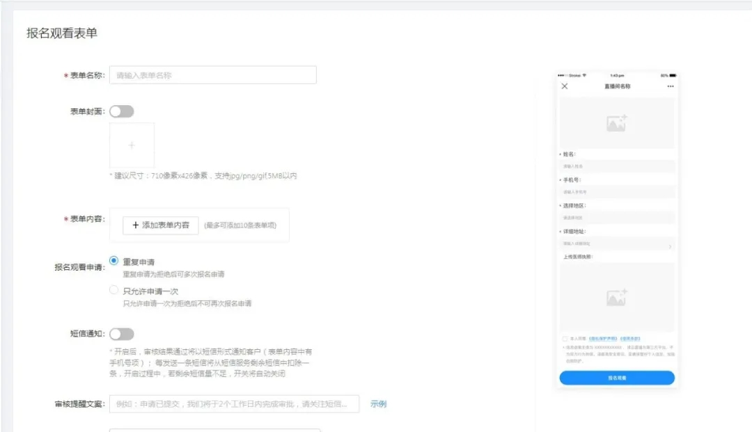Enable the 表单封面 toggle switch
This screenshot has height=432, width=752.
tap(122, 111)
